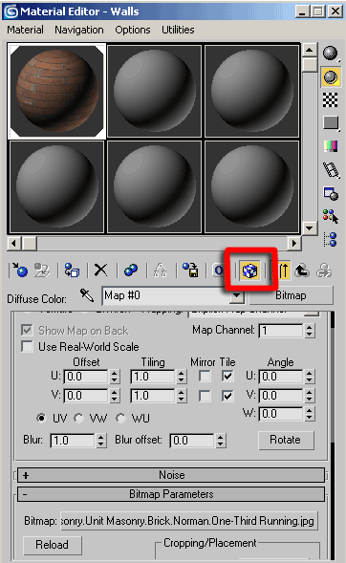
Task: Open the Map #0 name dropdown
Action: click(236, 296)
